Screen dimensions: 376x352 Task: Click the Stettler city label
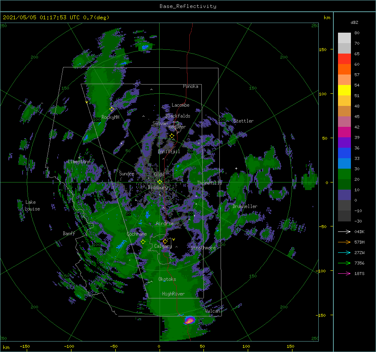pyautogui.click(x=244, y=121)
